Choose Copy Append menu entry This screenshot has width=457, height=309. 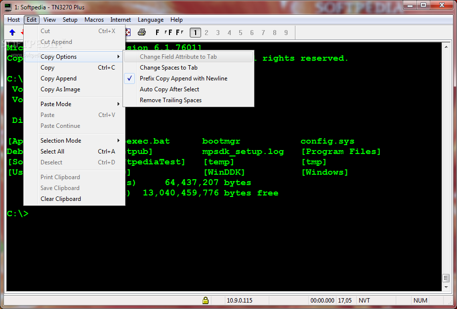coord(74,78)
